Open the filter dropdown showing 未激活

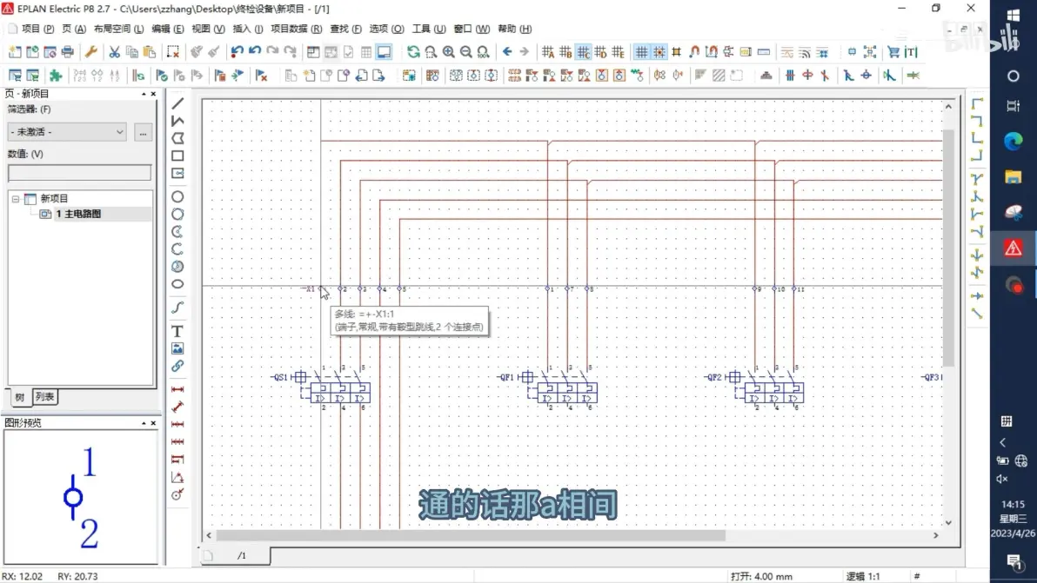coord(67,132)
